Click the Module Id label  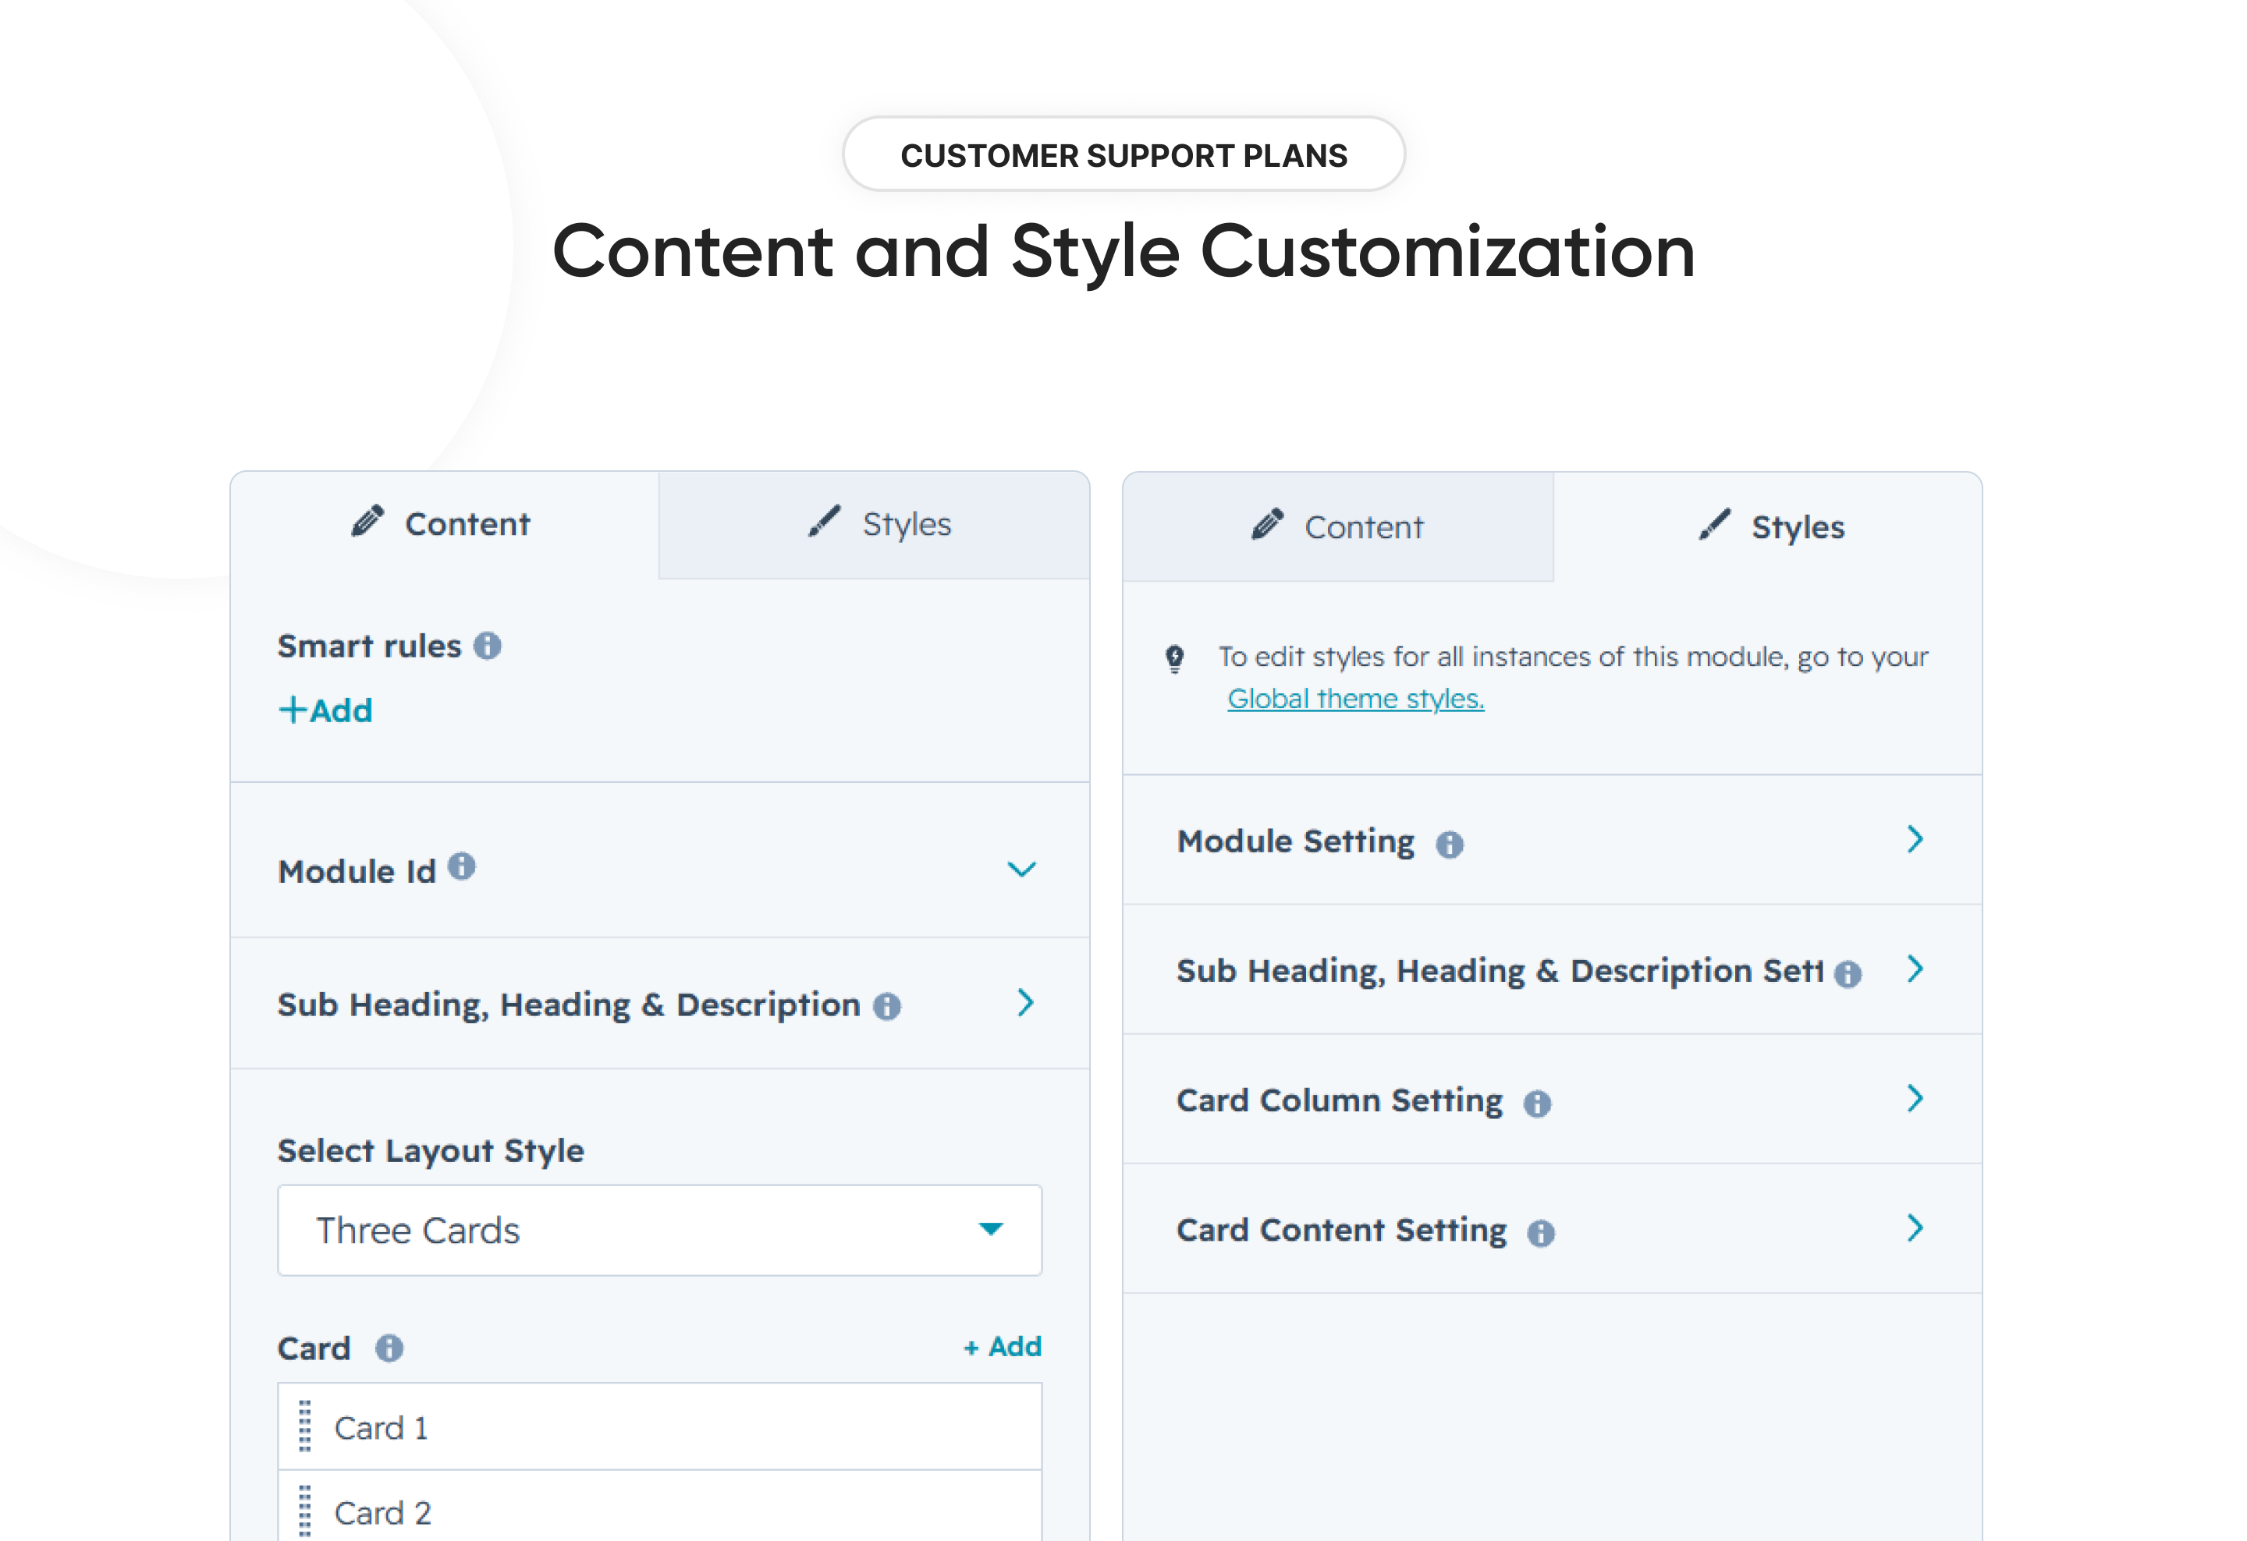357,871
